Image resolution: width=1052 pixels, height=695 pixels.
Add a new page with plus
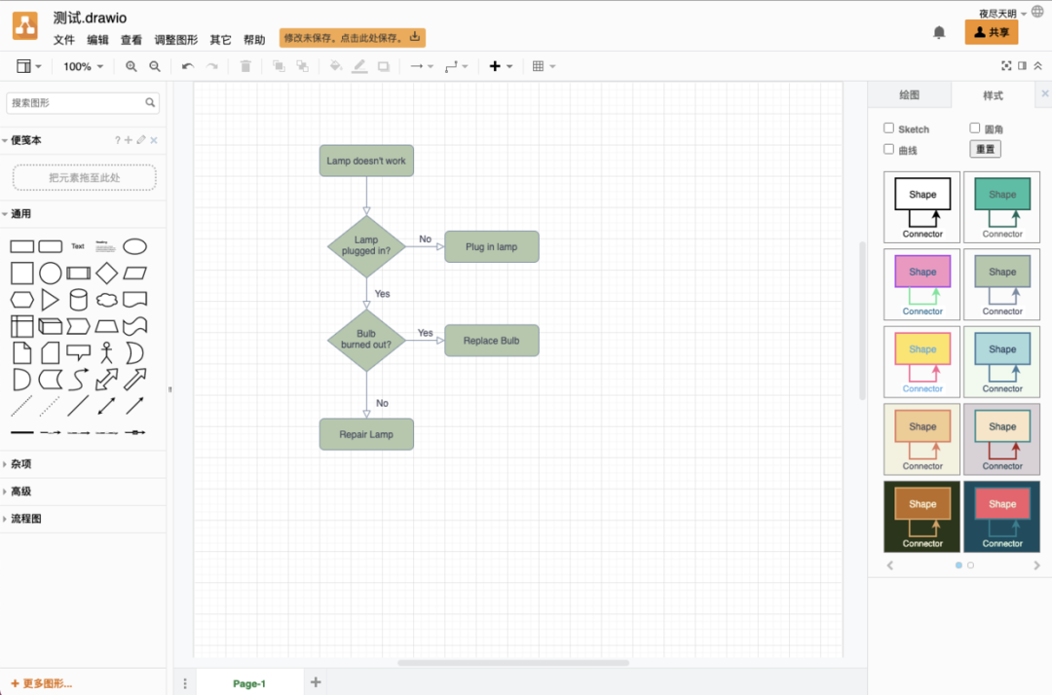click(316, 682)
